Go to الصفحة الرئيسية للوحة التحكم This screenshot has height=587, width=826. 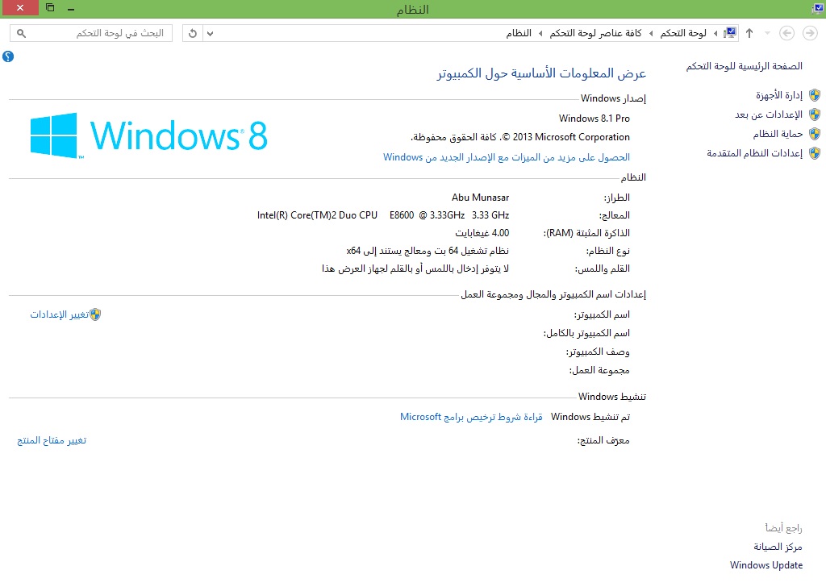point(745,66)
